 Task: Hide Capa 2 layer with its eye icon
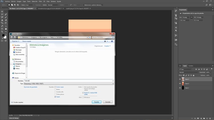tap(180, 84)
